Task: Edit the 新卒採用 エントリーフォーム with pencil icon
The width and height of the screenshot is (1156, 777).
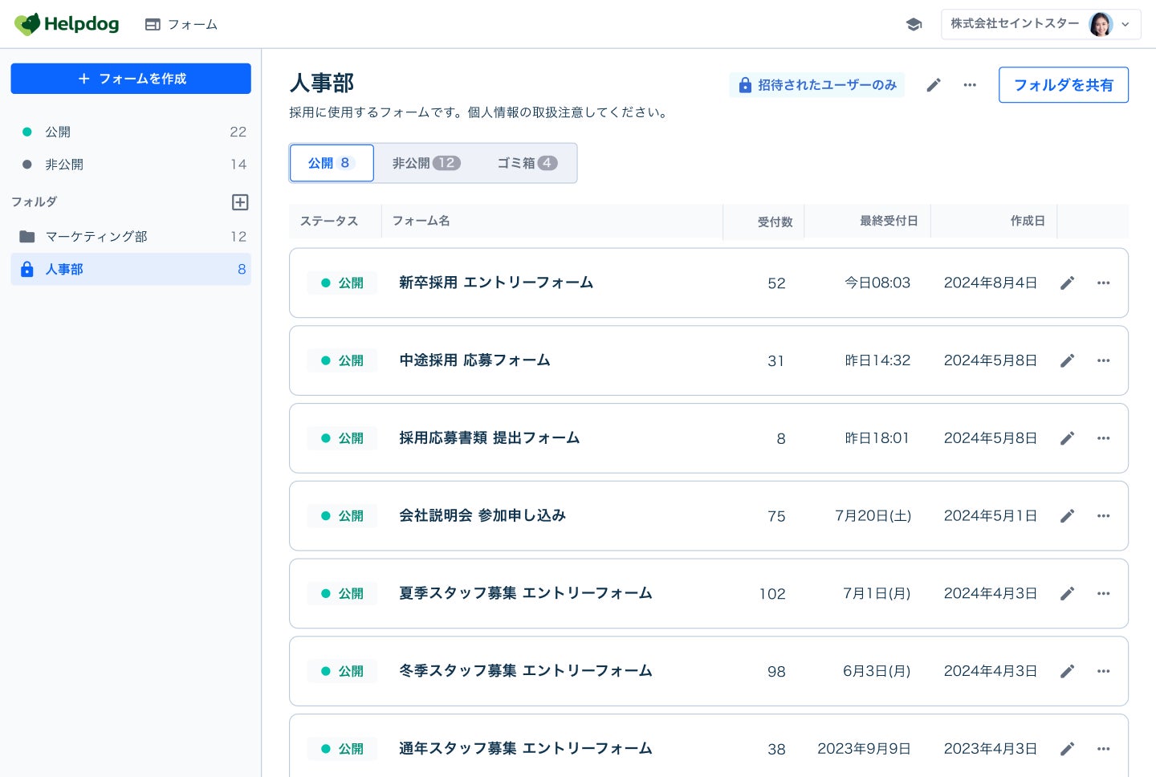Action: [x=1067, y=283]
